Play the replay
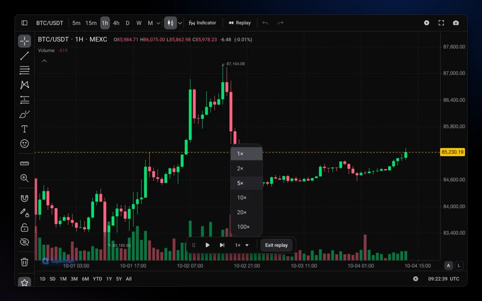This screenshot has width=482, height=301. [x=207, y=245]
